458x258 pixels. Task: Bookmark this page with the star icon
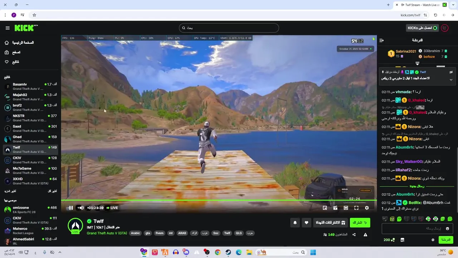(x=34, y=15)
